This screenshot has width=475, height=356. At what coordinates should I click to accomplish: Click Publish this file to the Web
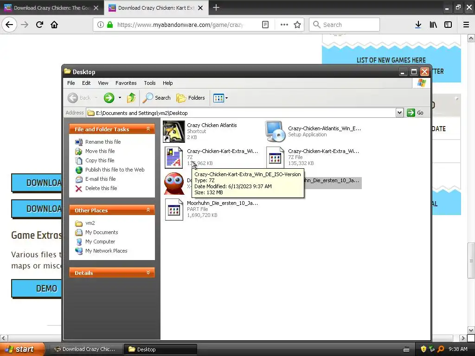coord(115,170)
